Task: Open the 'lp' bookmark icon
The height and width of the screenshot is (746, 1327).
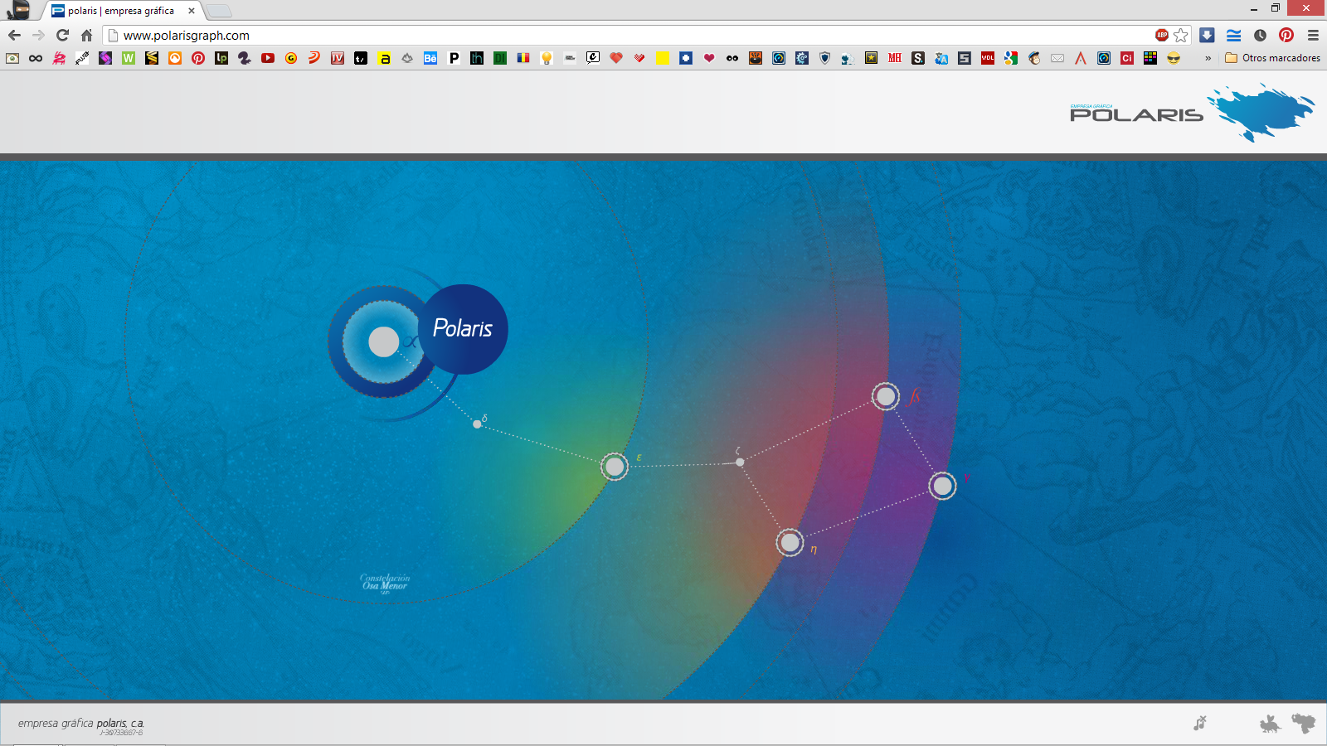Action: 221,58
